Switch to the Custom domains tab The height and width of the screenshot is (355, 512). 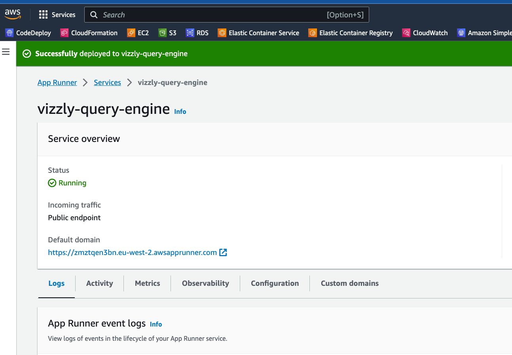tap(350, 283)
